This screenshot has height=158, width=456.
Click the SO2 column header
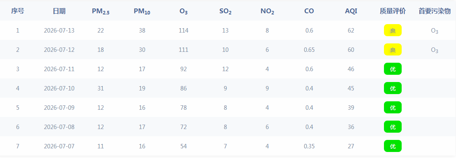point(225,11)
